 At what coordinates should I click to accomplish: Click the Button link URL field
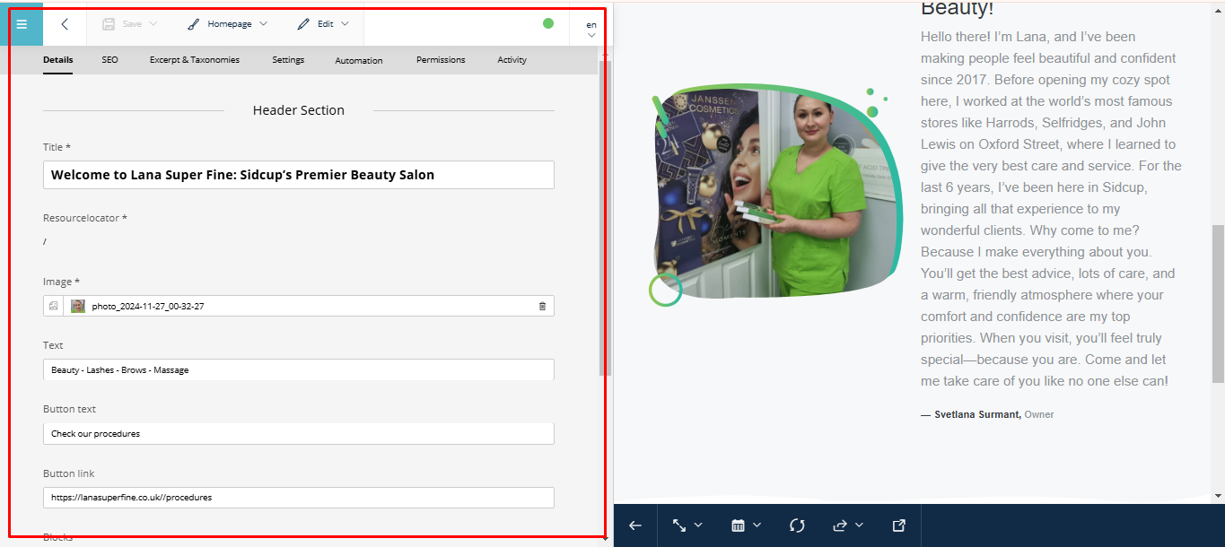pyautogui.click(x=298, y=498)
